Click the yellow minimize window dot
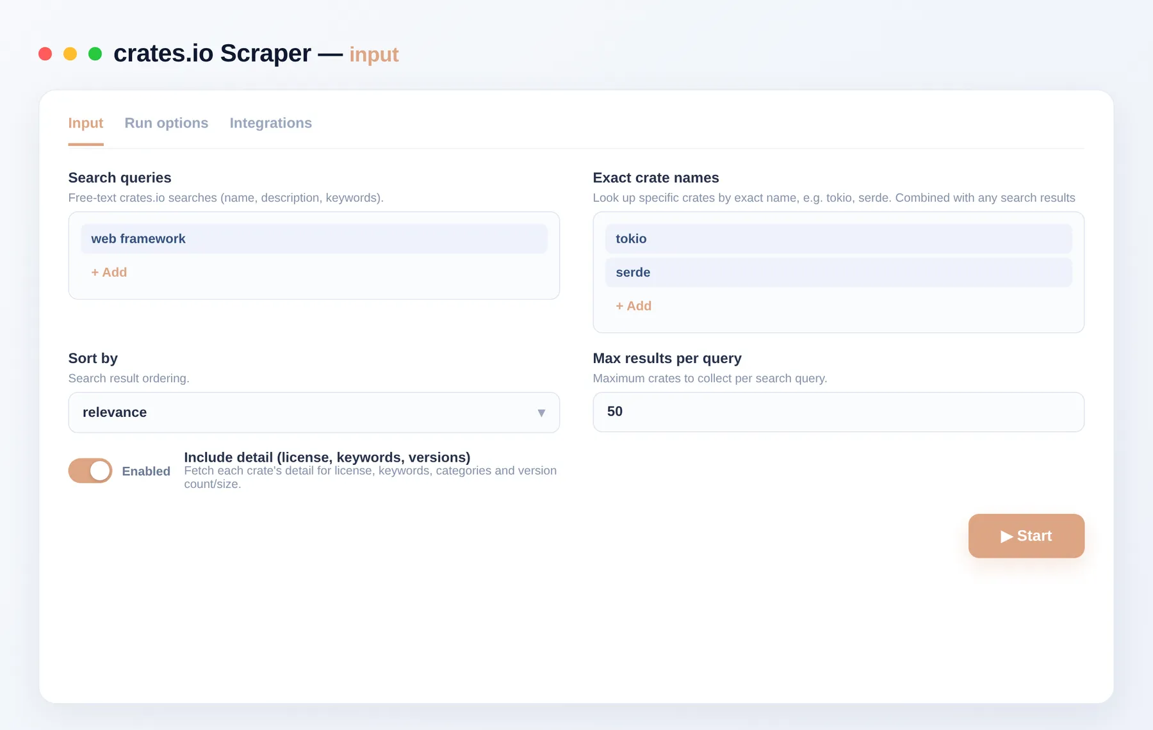Image resolution: width=1153 pixels, height=730 pixels. (x=70, y=54)
